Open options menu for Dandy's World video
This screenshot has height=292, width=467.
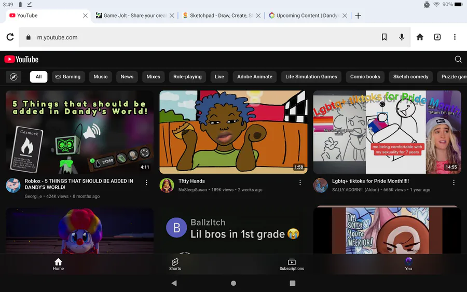click(x=146, y=183)
